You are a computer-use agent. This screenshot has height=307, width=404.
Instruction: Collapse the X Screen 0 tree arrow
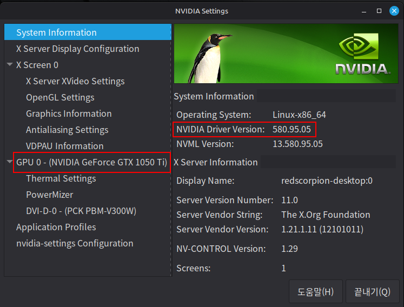pyautogui.click(x=10, y=64)
